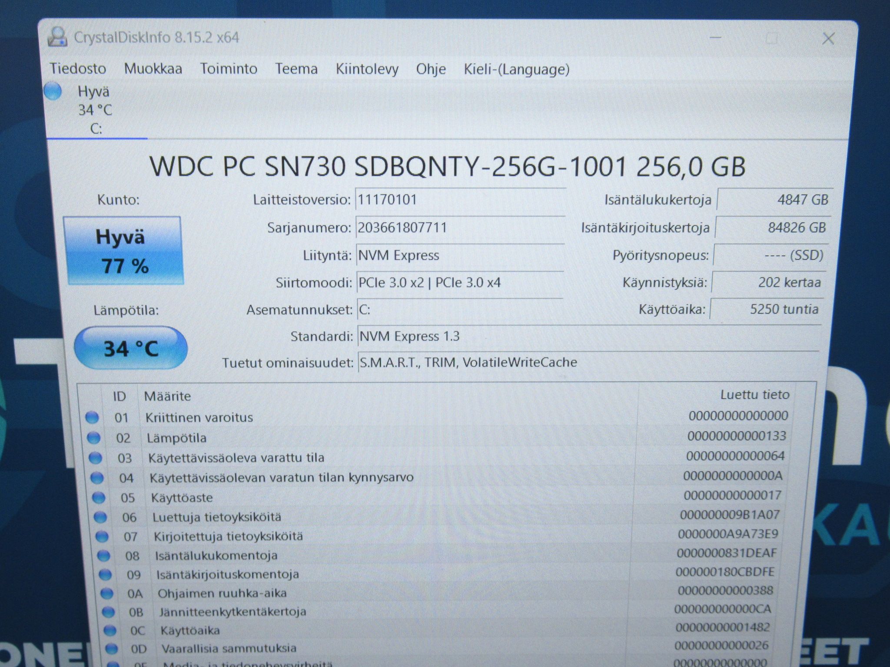Close the CrystalDiskInfo window
Image resolution: width=890 pixels, height=667 pixels.
click(x=828, y=39)
